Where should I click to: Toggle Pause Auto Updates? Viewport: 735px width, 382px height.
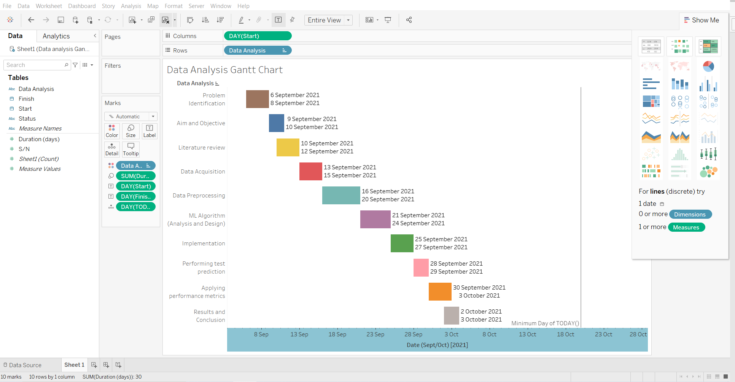(90, 20)
